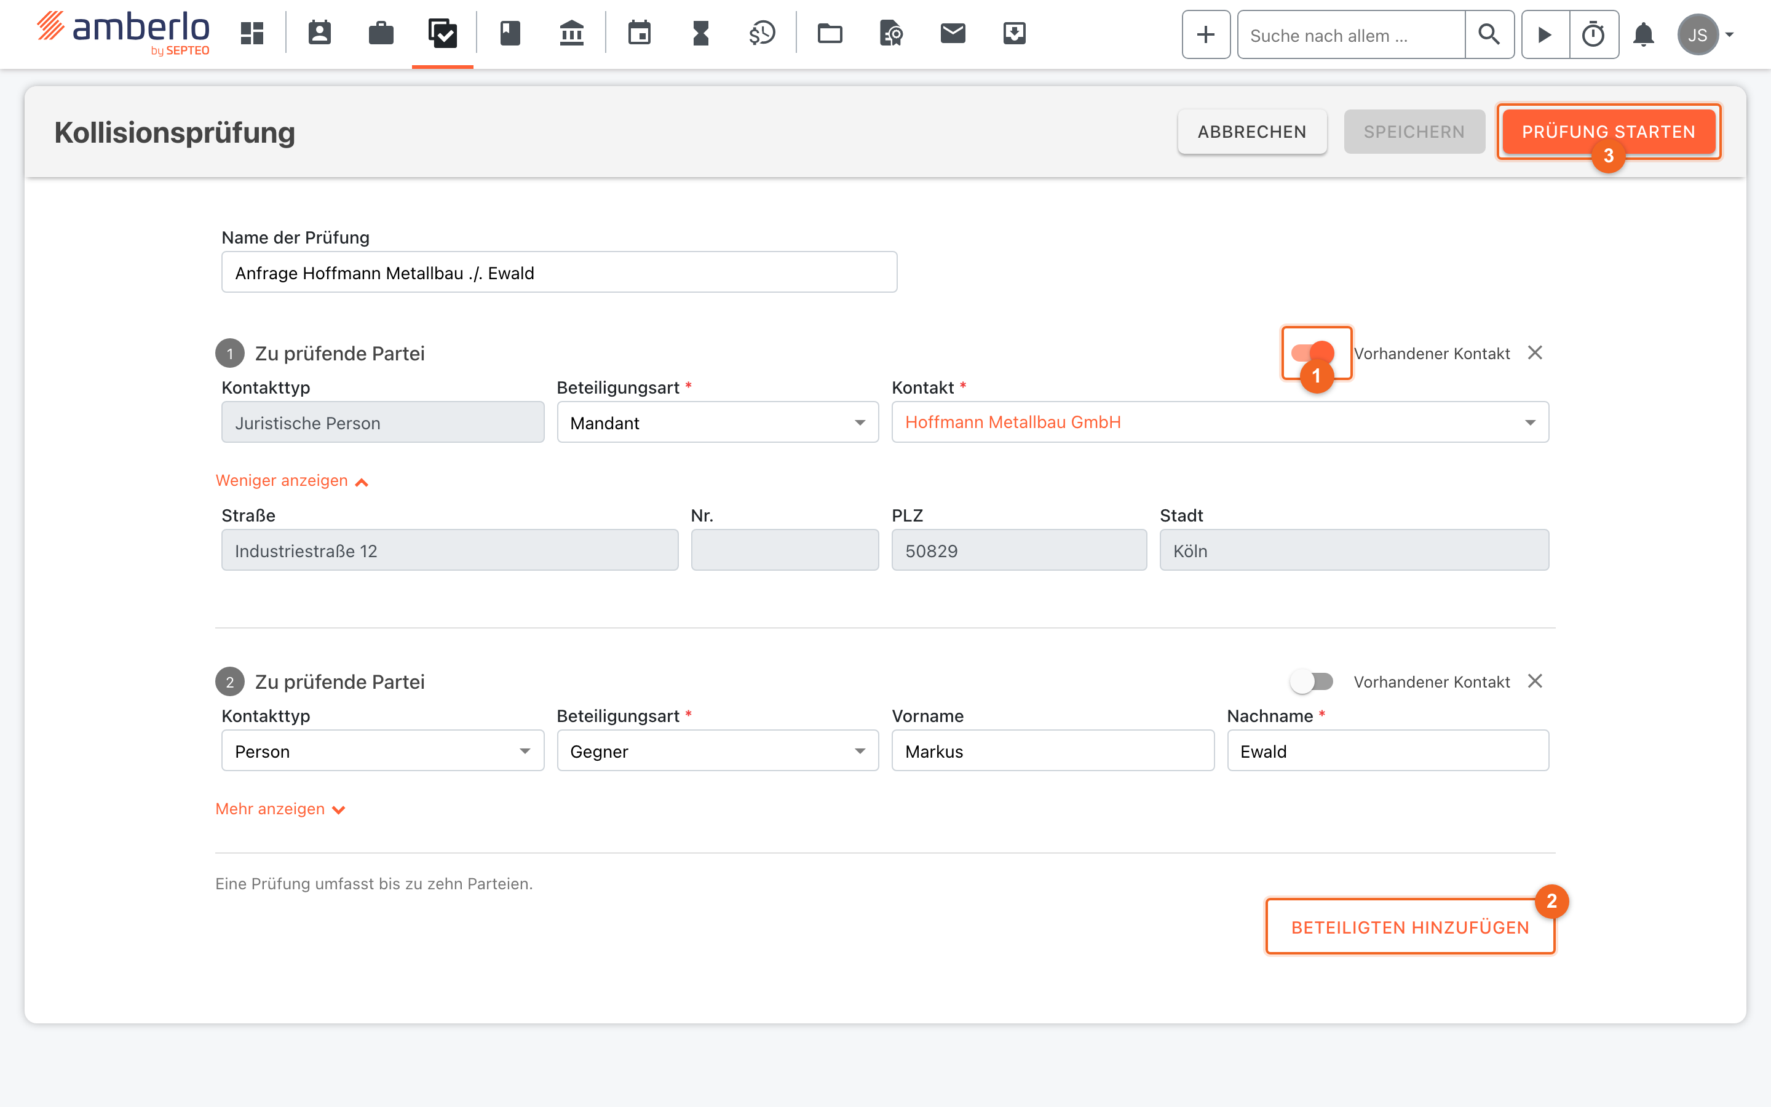Image resolution: width=1771 pixels, height=1107 pixels.
Task: Click the magnifier search button
Action: (1489, 34)
